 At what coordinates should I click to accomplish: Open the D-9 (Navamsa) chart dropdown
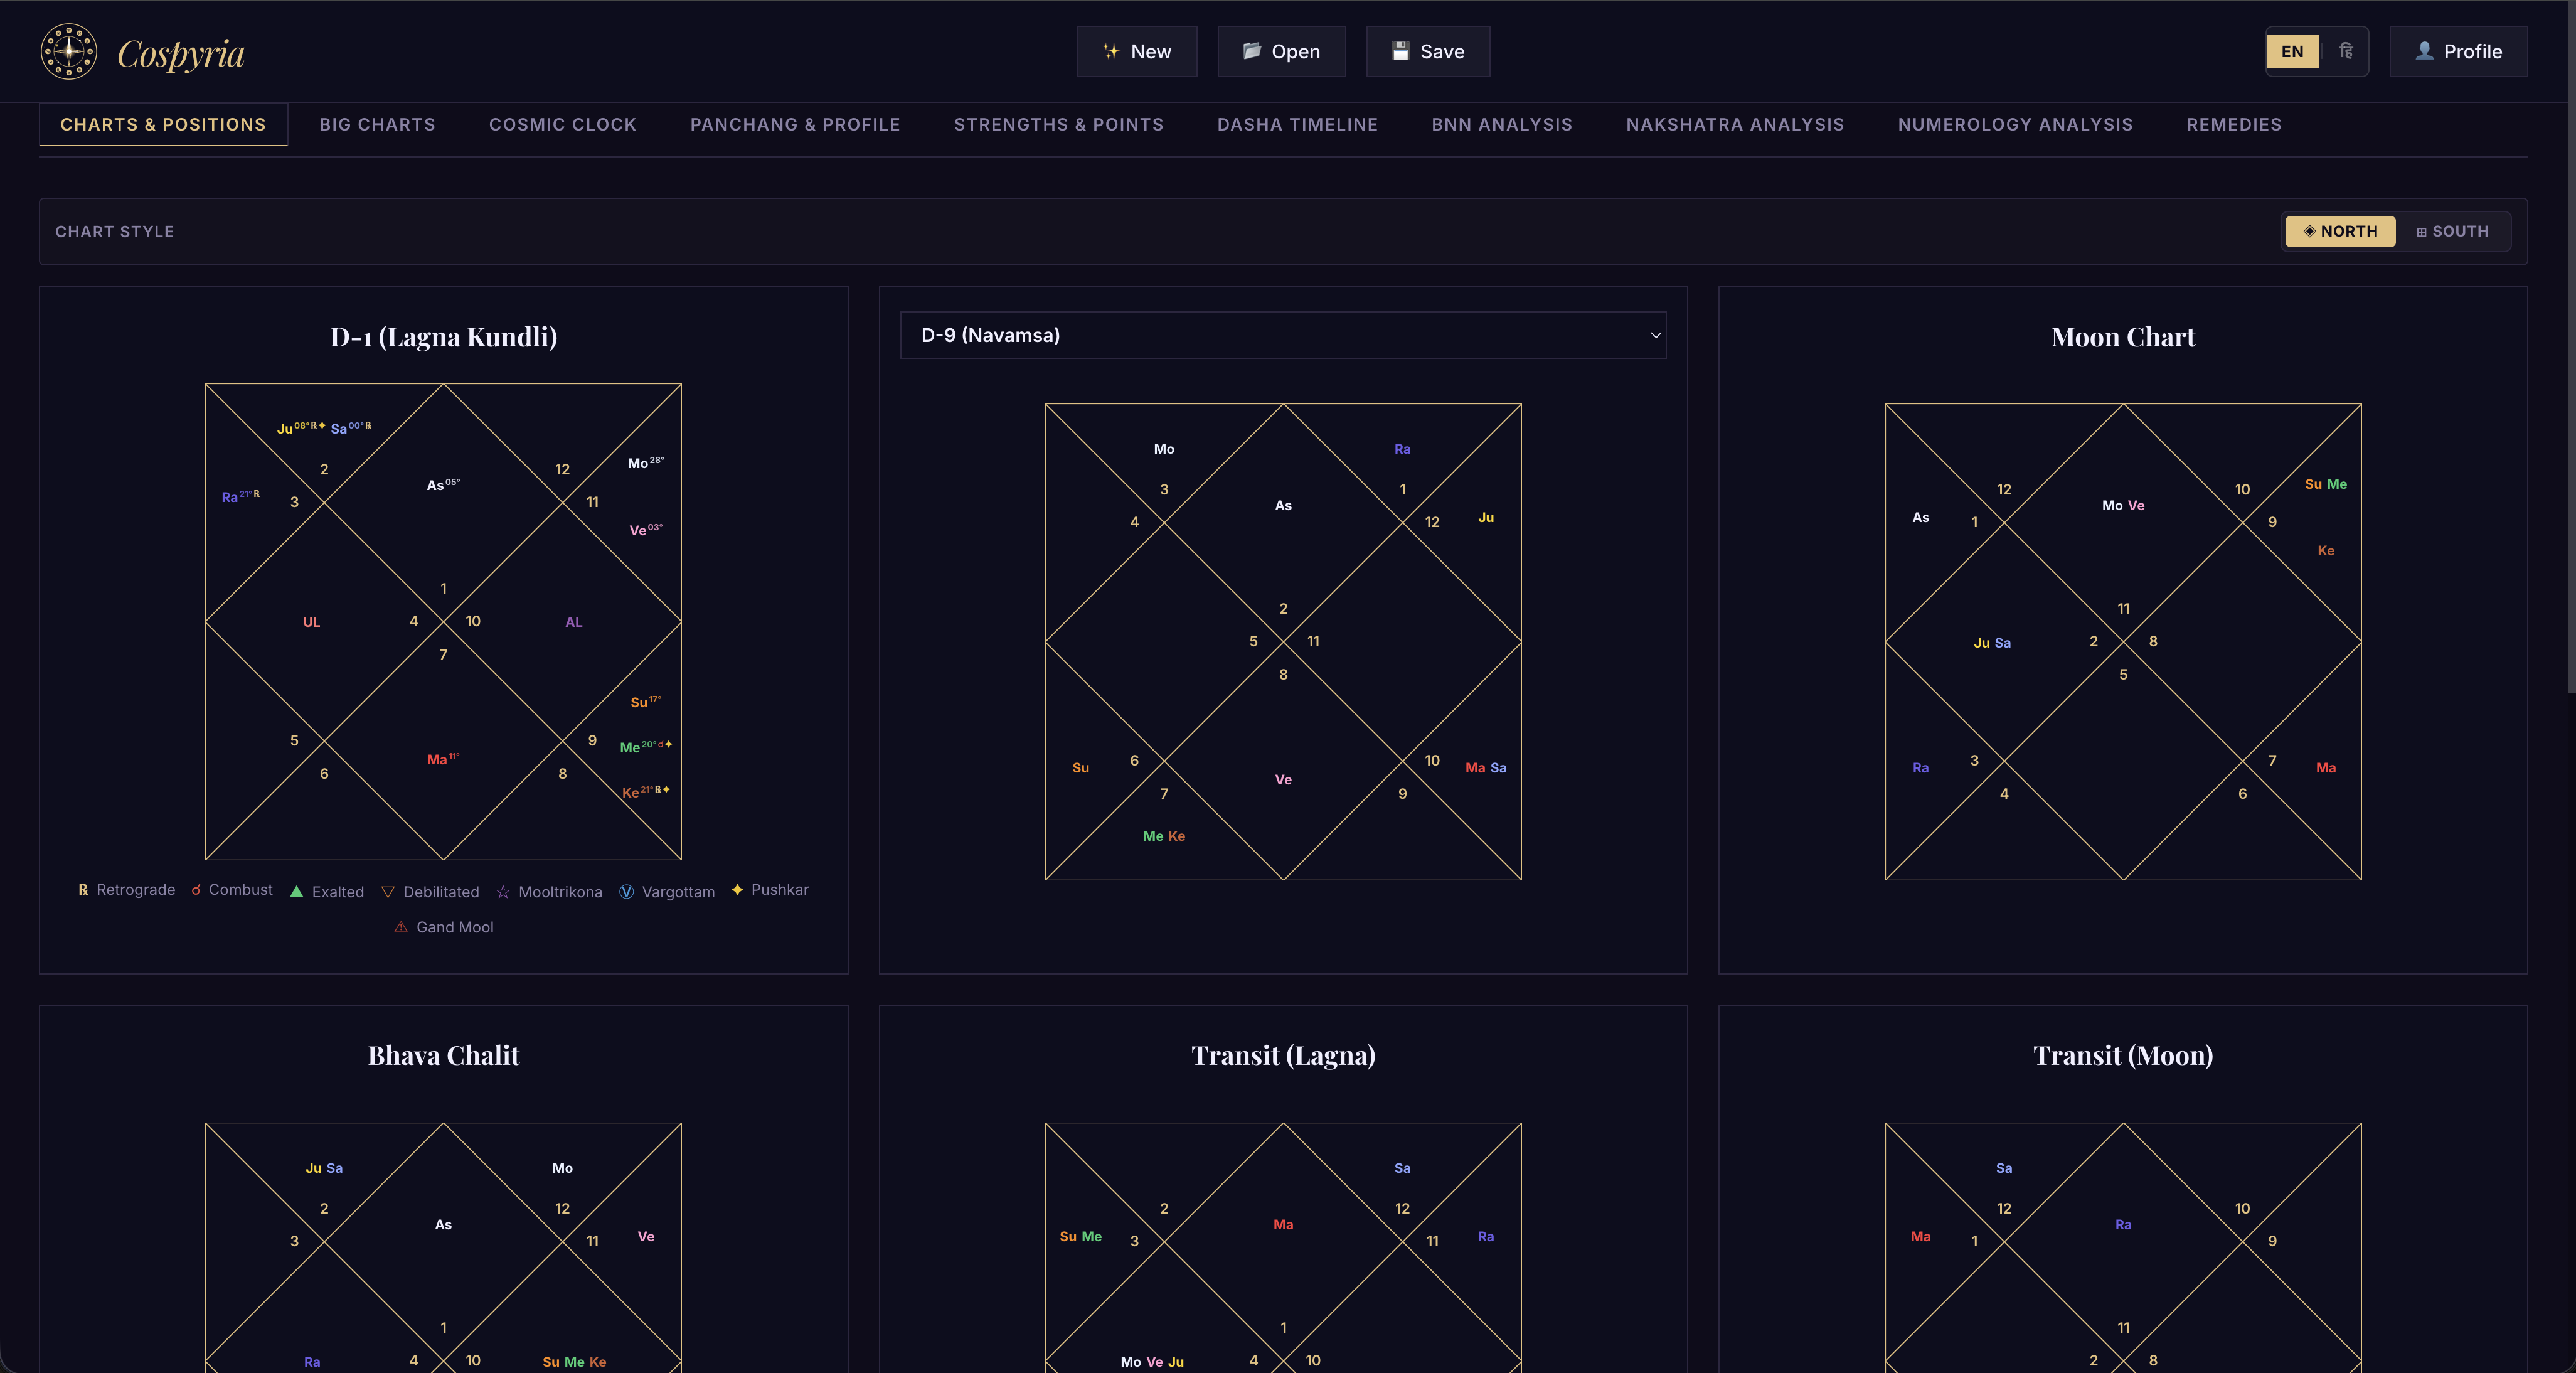click(x=1283, y=335)
